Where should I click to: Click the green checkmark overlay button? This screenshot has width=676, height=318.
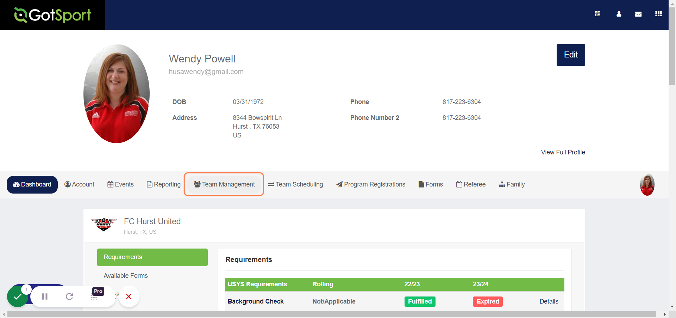pyautogui.click(x=18, y=296)
